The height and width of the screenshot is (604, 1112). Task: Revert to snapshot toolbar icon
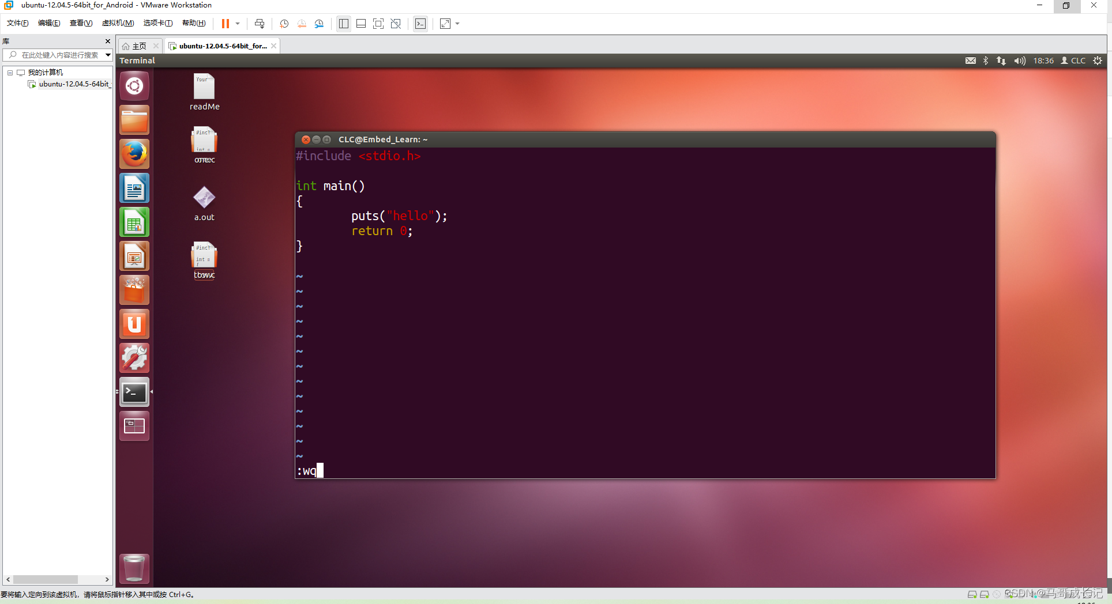click(x=302, y=24)
